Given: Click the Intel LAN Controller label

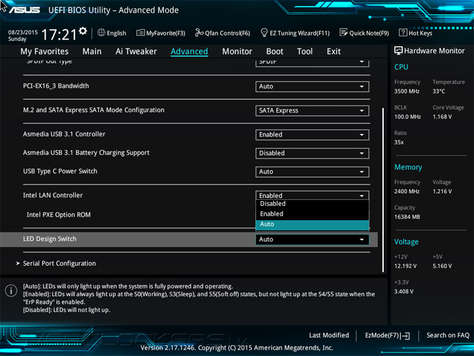Looking at the screenshot, I should [53, 196].
